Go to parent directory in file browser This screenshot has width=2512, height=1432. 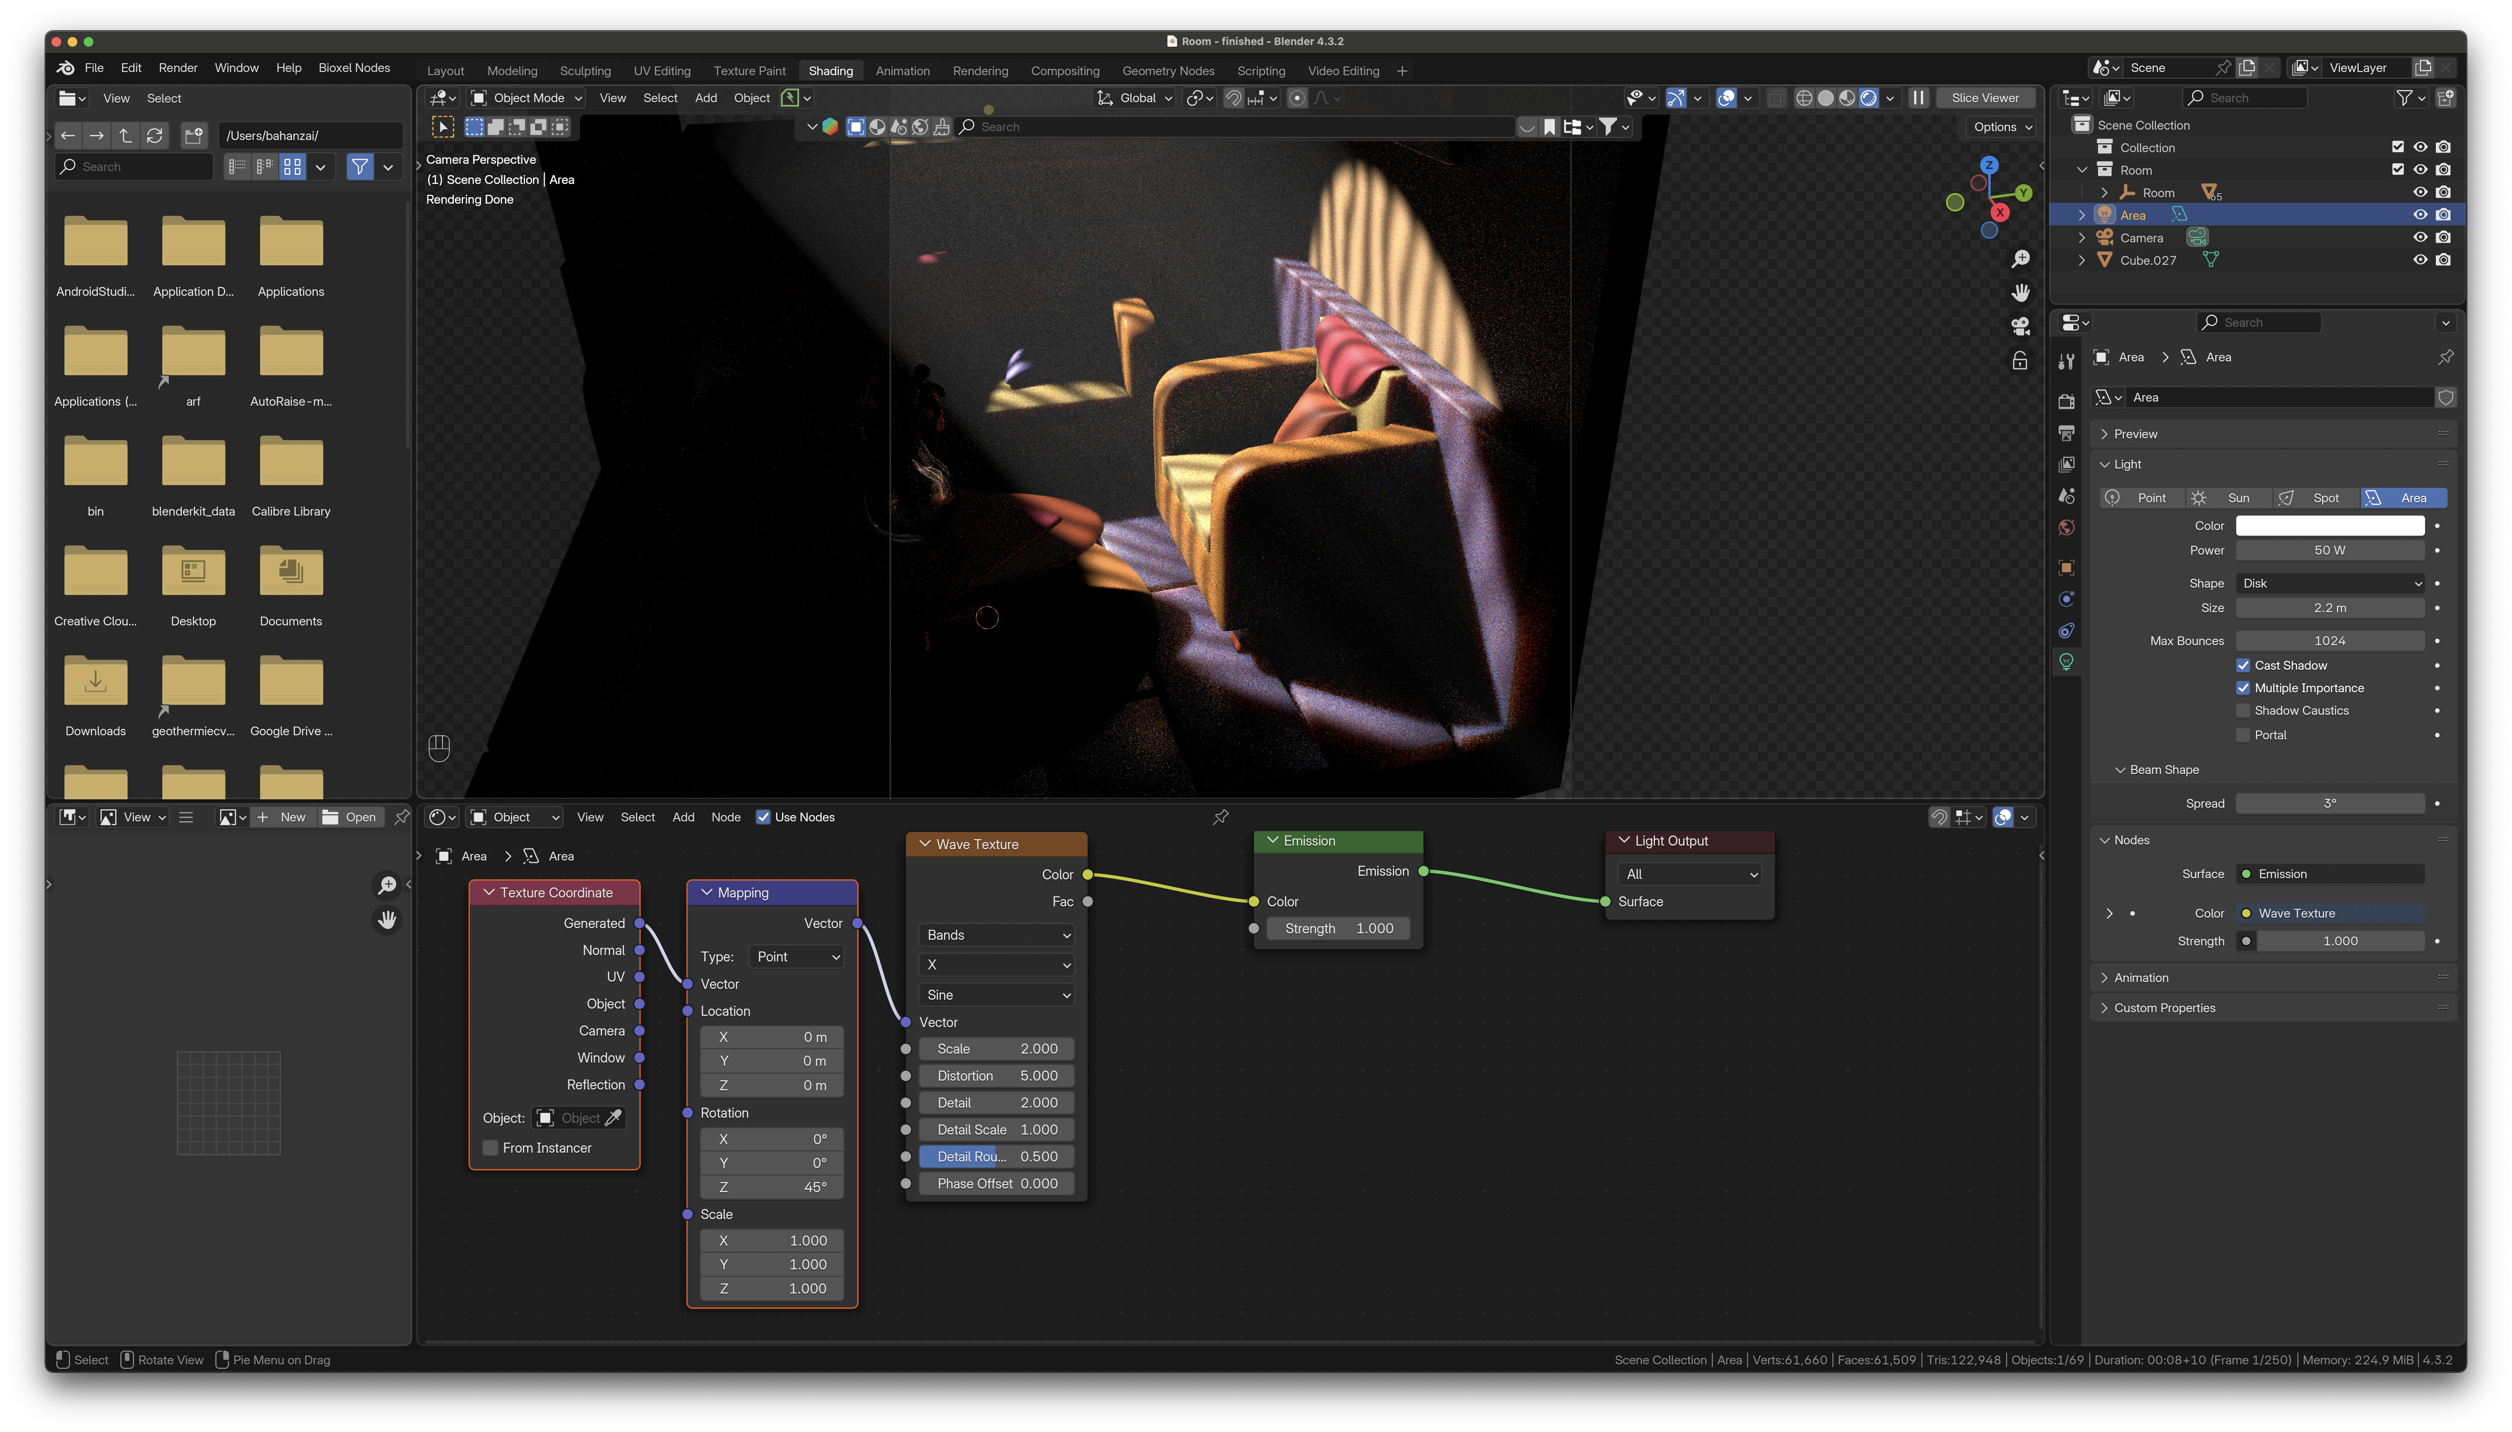click(x=125, y=136)
